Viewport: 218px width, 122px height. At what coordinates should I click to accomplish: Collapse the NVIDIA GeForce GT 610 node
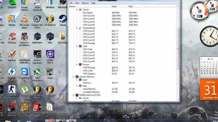pos(74,95)
